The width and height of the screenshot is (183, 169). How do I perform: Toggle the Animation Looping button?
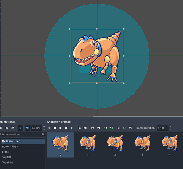coord(27,128)
